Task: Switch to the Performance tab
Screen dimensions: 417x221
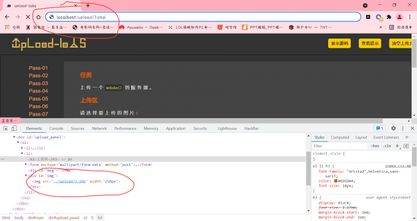Action: pos(125,129)
